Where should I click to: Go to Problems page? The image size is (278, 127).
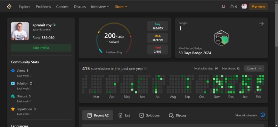[43, 7]
